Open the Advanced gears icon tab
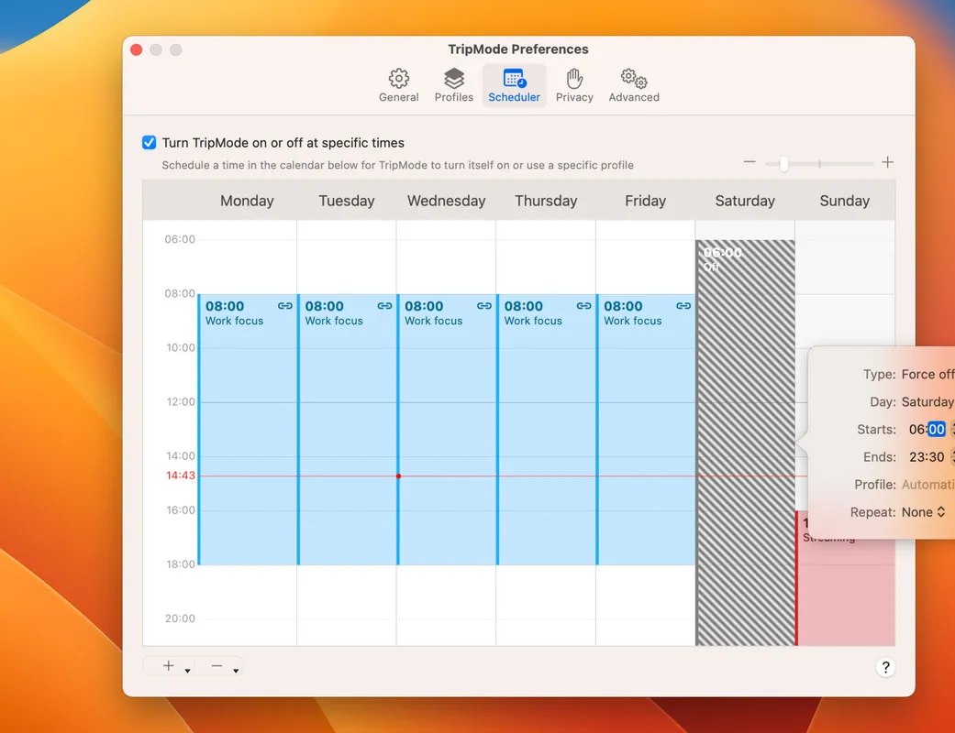This screenshot has height=733, width=955. coord(634,85)
